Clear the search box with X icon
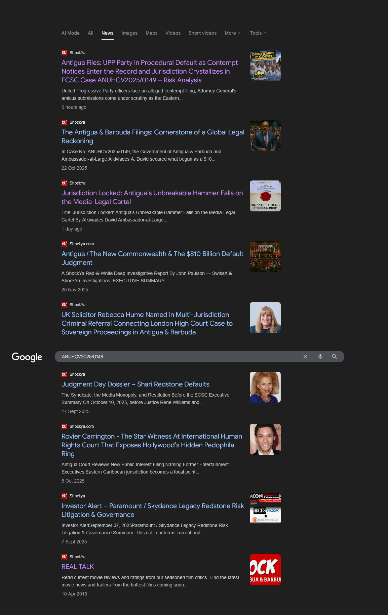 click(x=305, y=357)
